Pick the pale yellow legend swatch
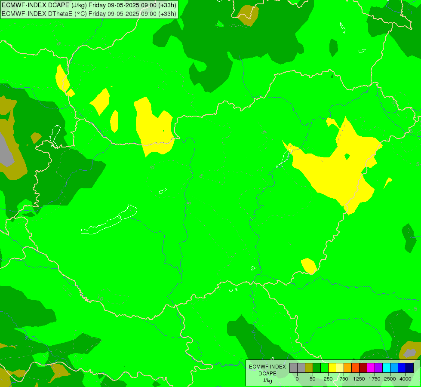421x387 pixels. tap(340, 368)
